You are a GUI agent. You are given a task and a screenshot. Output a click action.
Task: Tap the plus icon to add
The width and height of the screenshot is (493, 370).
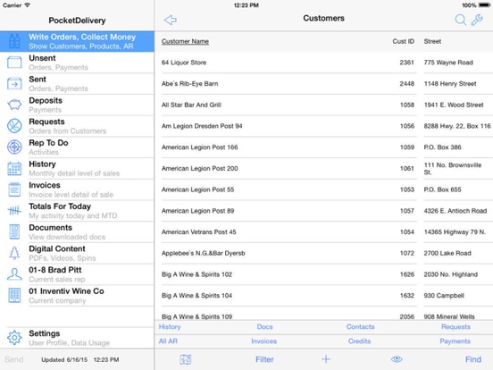pos(326,359)
